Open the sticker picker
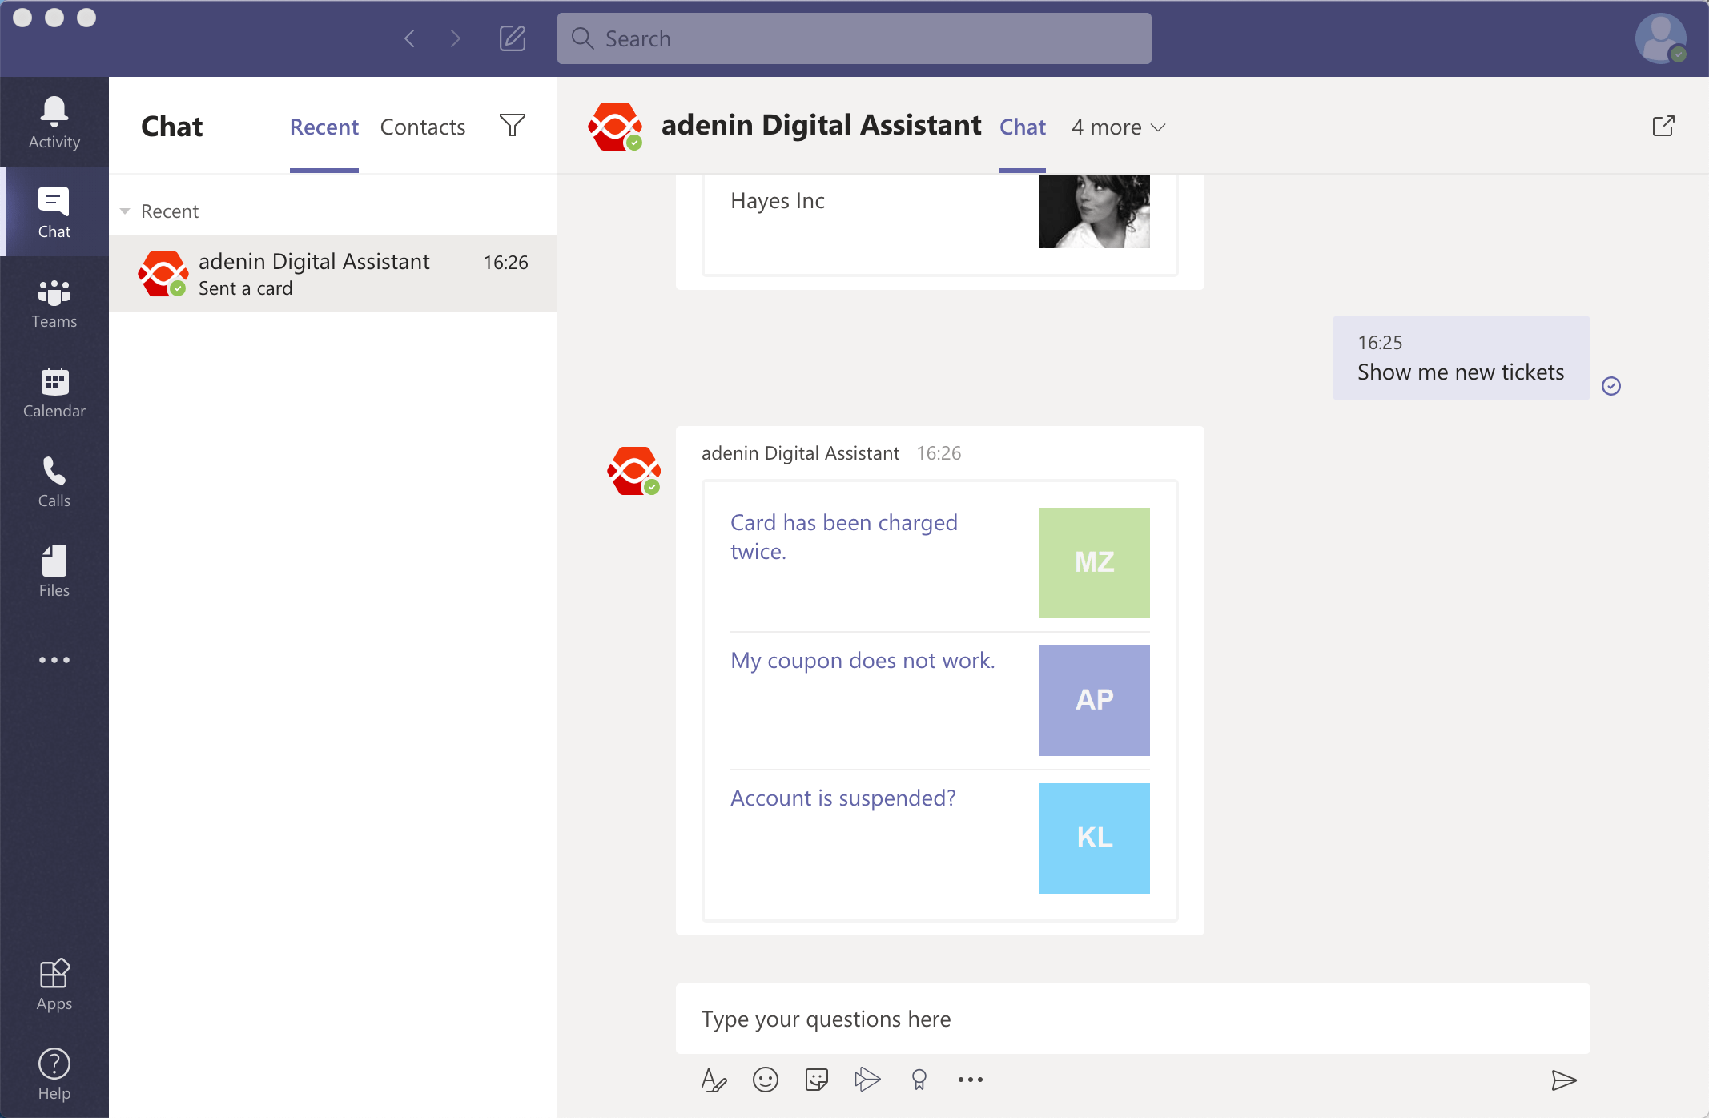This screenshot has height=1118, width=1709. coord(816,1080)
